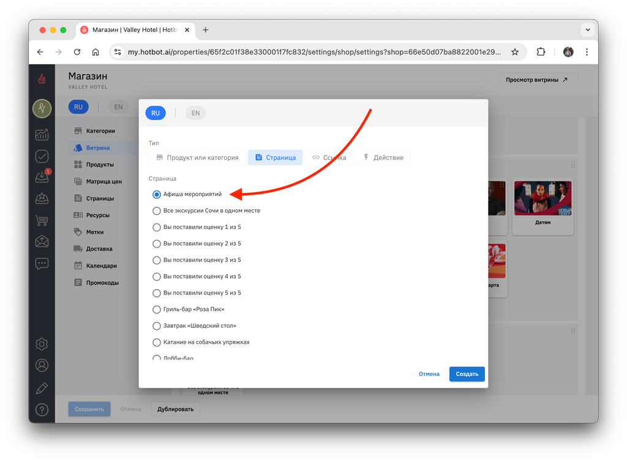
Task: Click the Создать button
Action: 467,374
